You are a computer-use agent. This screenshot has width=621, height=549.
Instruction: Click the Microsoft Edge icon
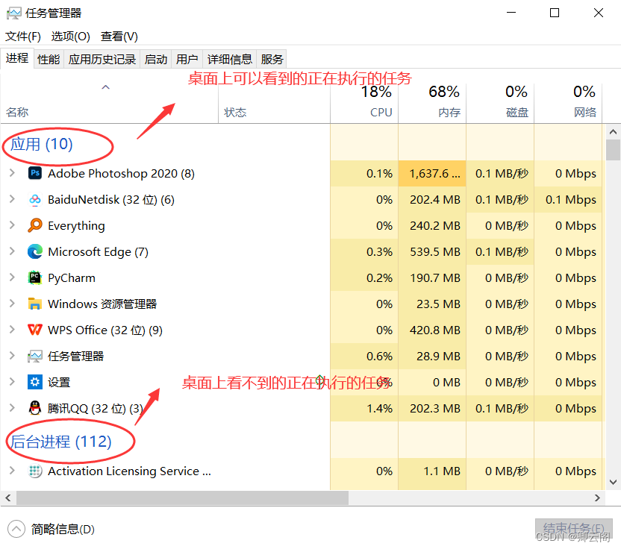(x=35, y=251)
